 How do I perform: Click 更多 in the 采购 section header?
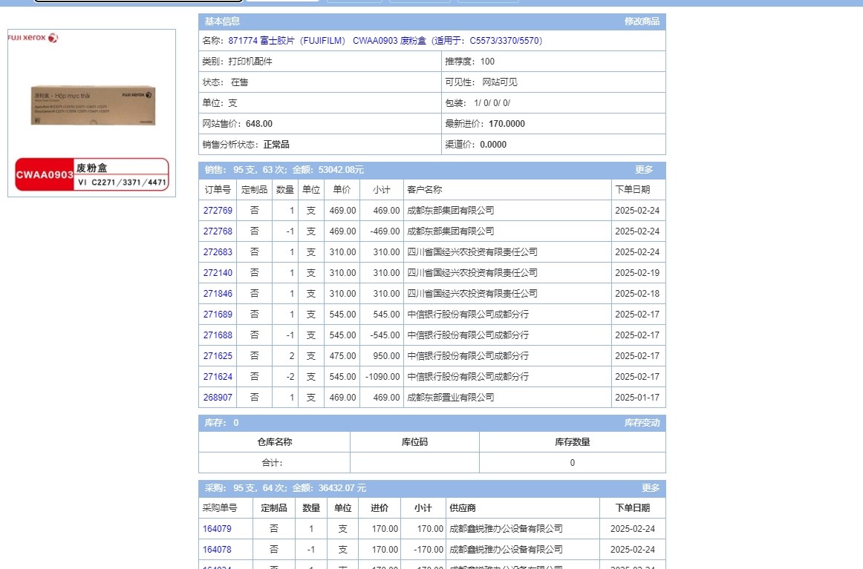click(x=651, y=488)
